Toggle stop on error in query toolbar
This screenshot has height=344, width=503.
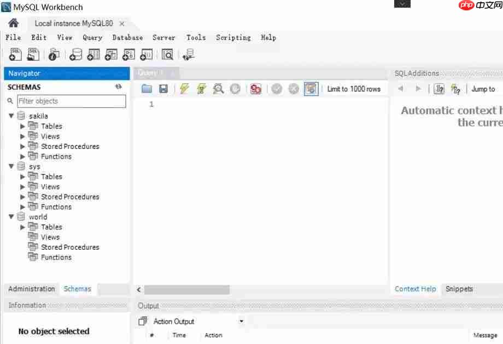coord(255,89)
